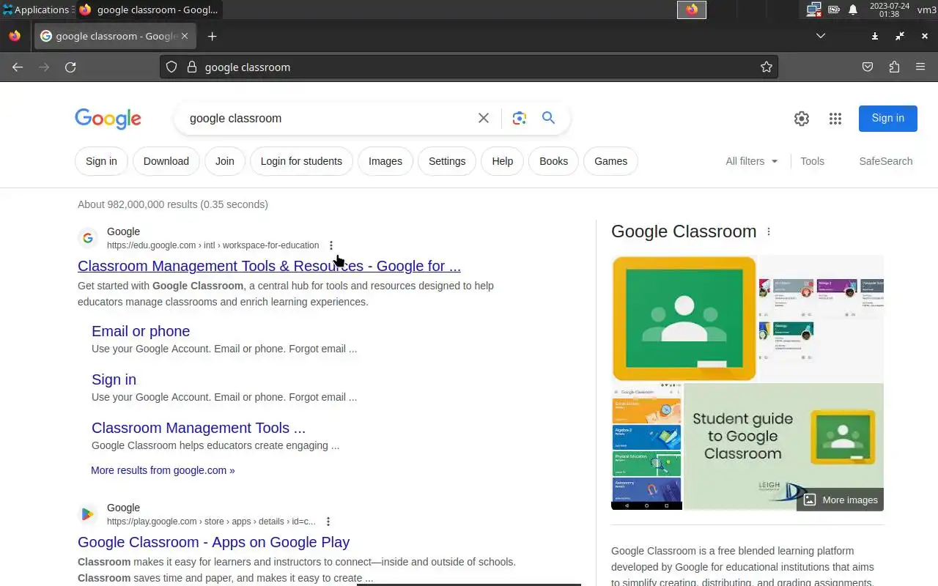This screenshot has width=938, height=586.
Task: Open options dots for play.google.com result
Action: [x=328, y=522]
